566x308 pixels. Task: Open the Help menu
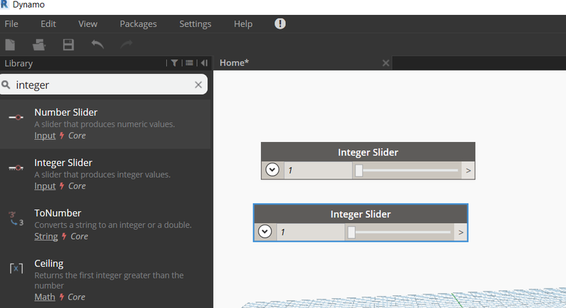243,24
